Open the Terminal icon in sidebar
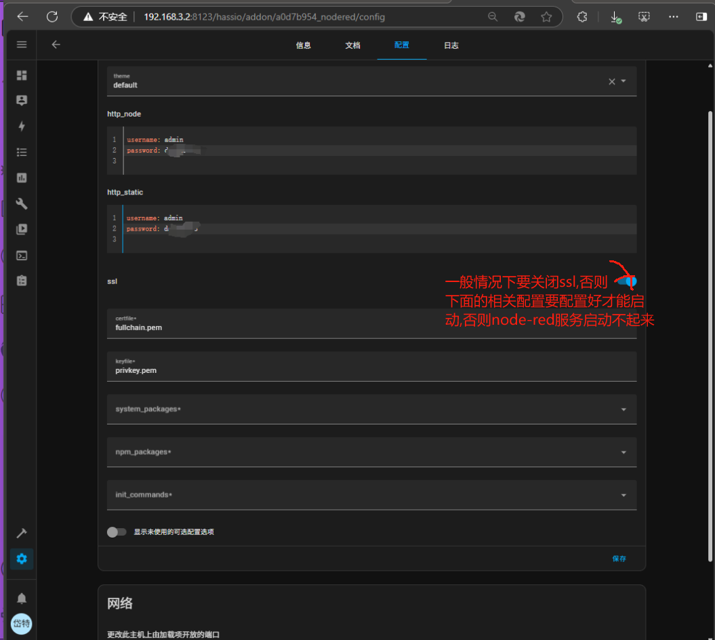The height and width of the screenshot is (640, 715). 22,256
